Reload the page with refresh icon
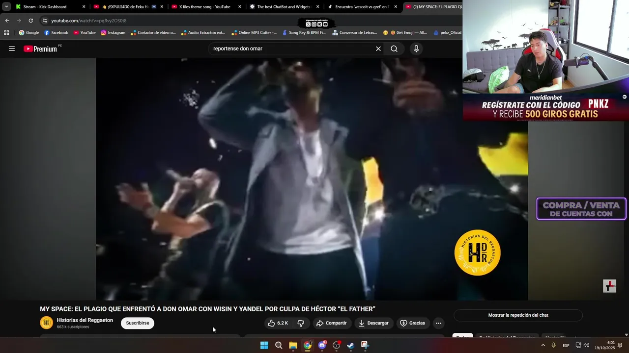This screenshot has height=353, width=629. [x=30, y=21]
